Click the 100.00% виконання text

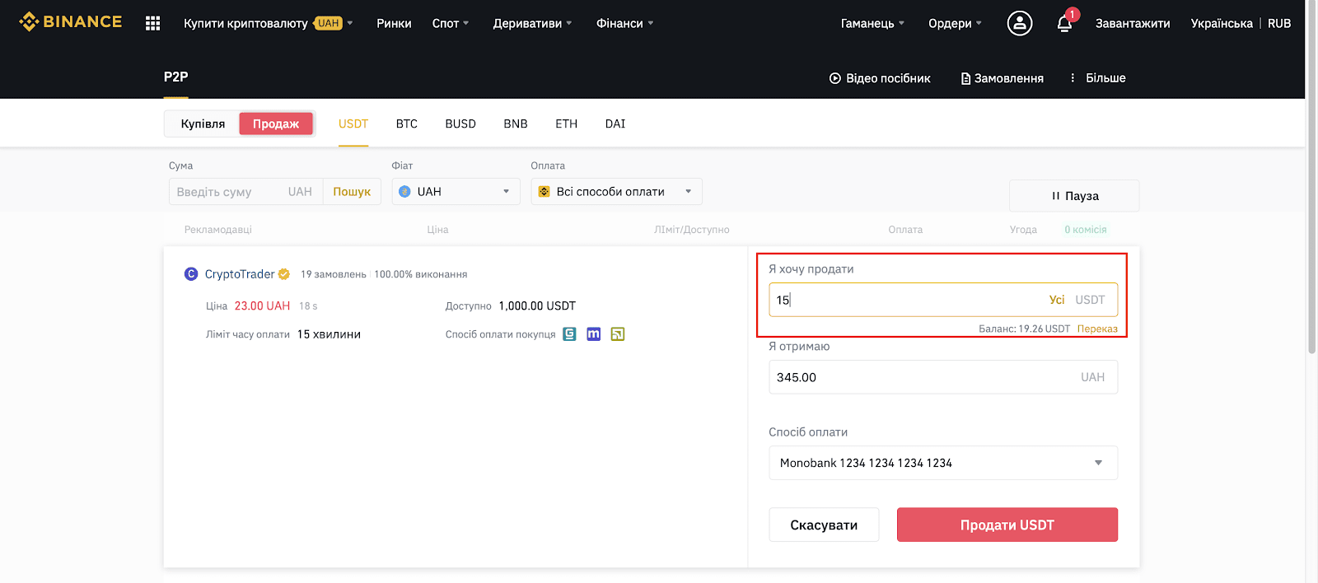(x=421, y=274)
